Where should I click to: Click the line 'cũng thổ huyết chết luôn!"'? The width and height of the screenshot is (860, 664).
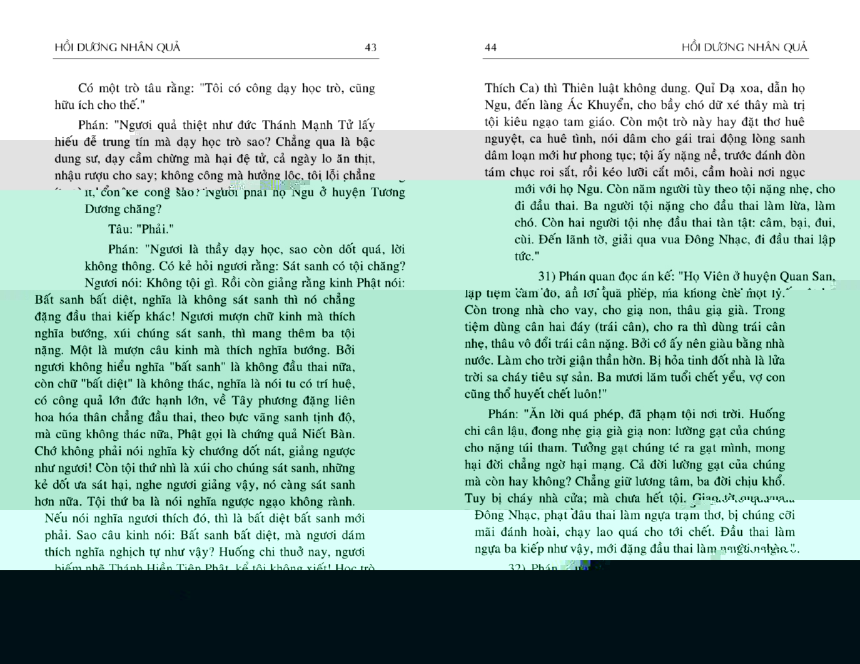[x=536, y=395]
